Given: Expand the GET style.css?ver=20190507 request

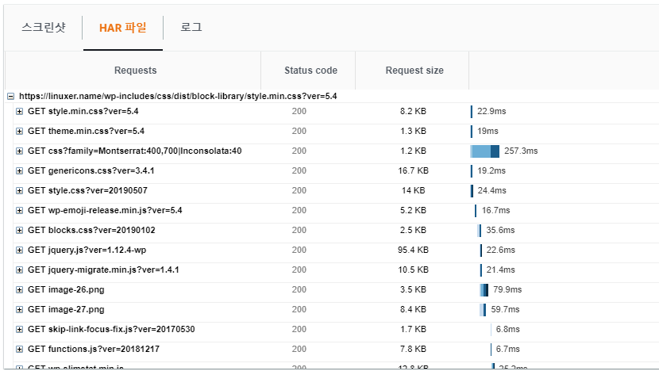Looking at the screenshot, I should tap(20, 191).
